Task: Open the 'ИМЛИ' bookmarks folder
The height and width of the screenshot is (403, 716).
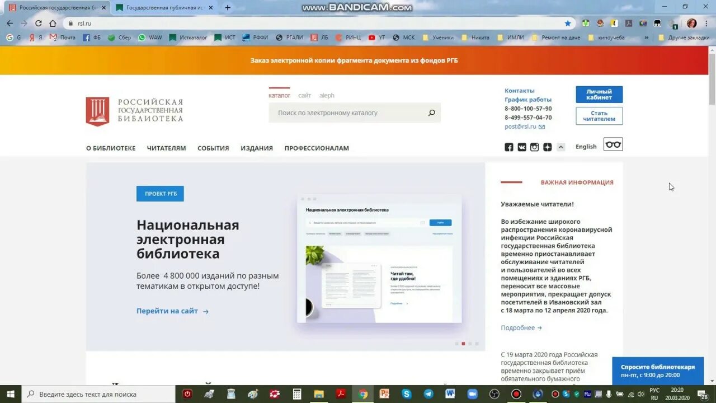Action: [x=510, y=38]
